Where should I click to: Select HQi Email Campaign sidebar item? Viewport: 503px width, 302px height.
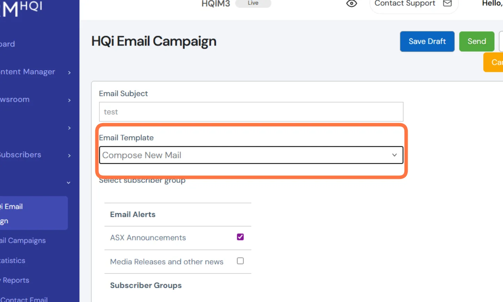[x=34, y=213]
